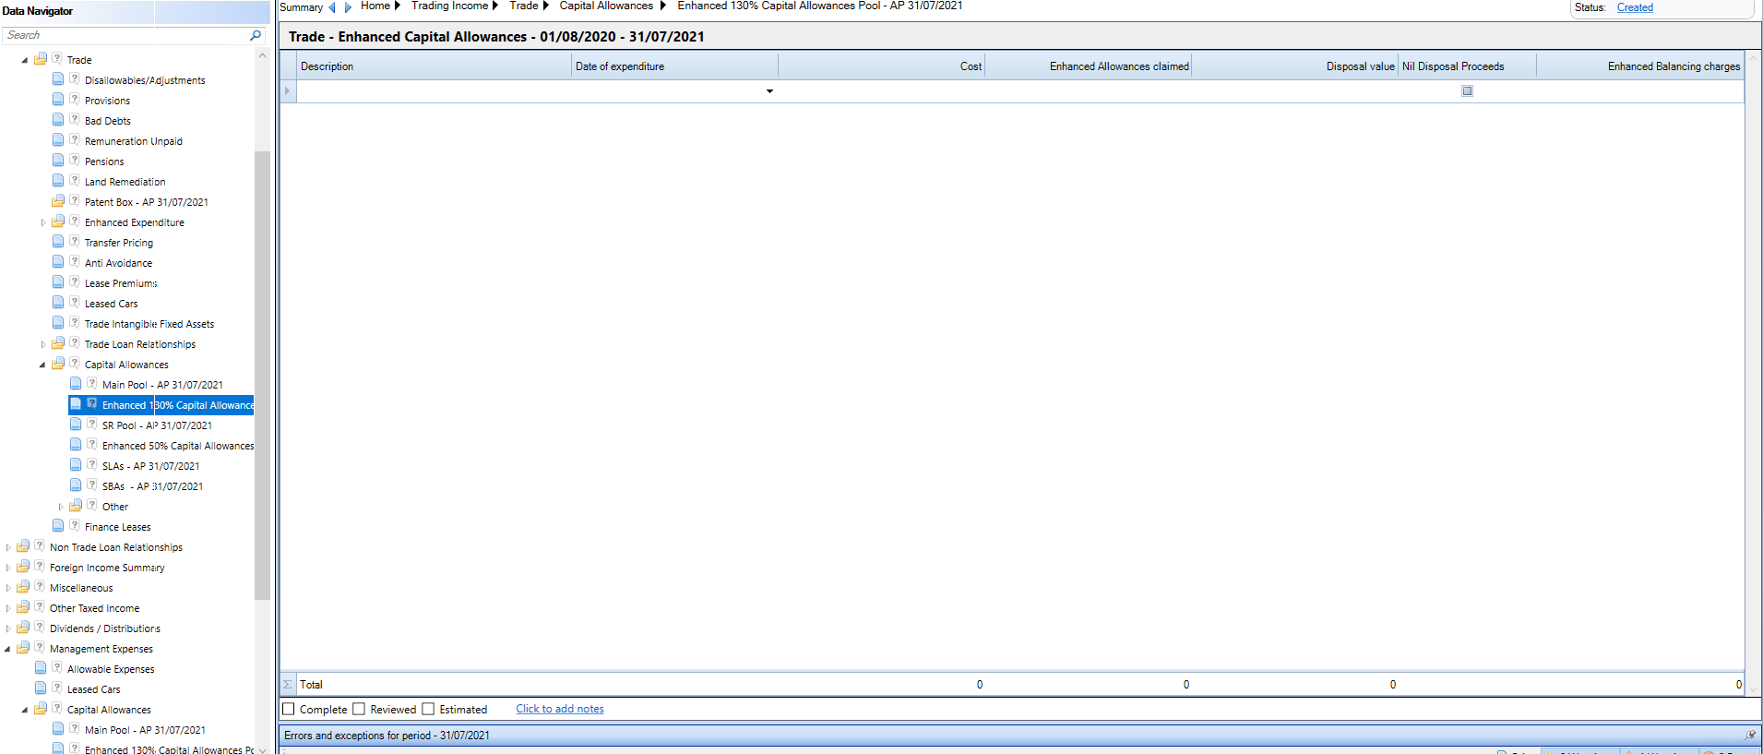Click the page icon for Transfer Pricing

pyautogui.click(x=58, y=242)
